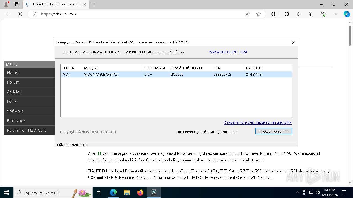The width and height of the screenshot is (353, 198).
Task: Open File Explorer from the taskbar
Action: tap(127, 193)
